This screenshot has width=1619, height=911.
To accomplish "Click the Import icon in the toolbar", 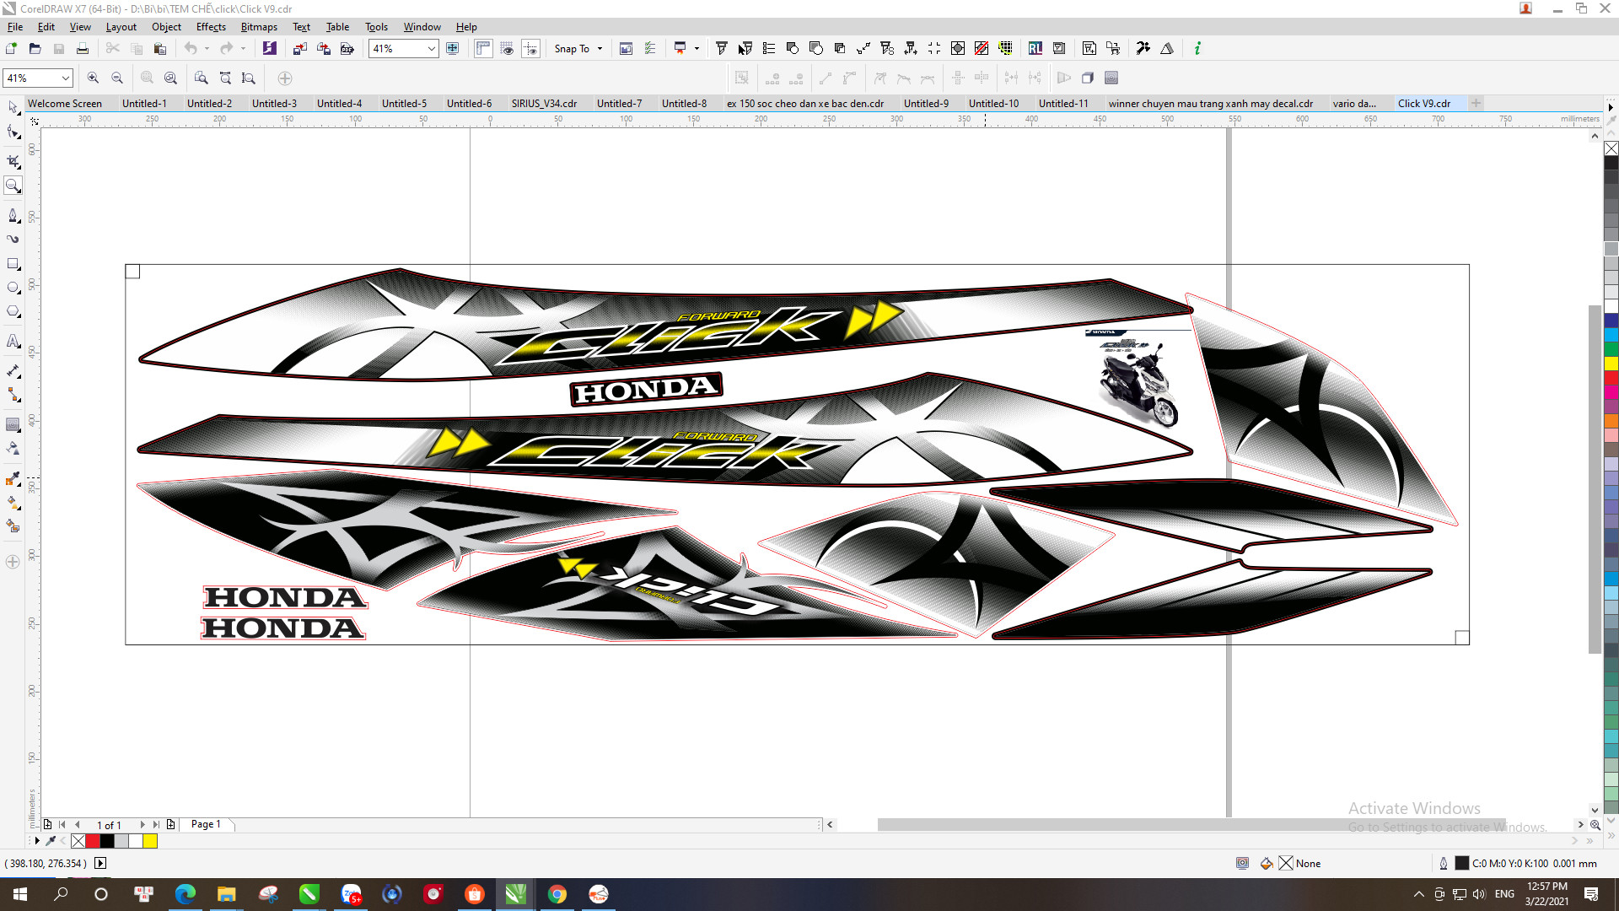I will [300, 49].
